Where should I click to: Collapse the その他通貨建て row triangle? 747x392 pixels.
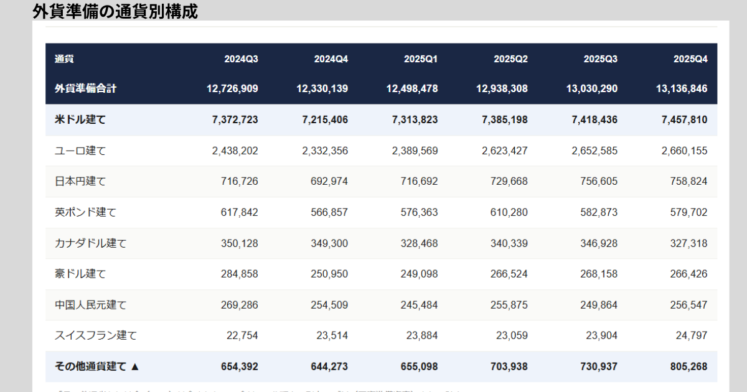pos(135,367)
